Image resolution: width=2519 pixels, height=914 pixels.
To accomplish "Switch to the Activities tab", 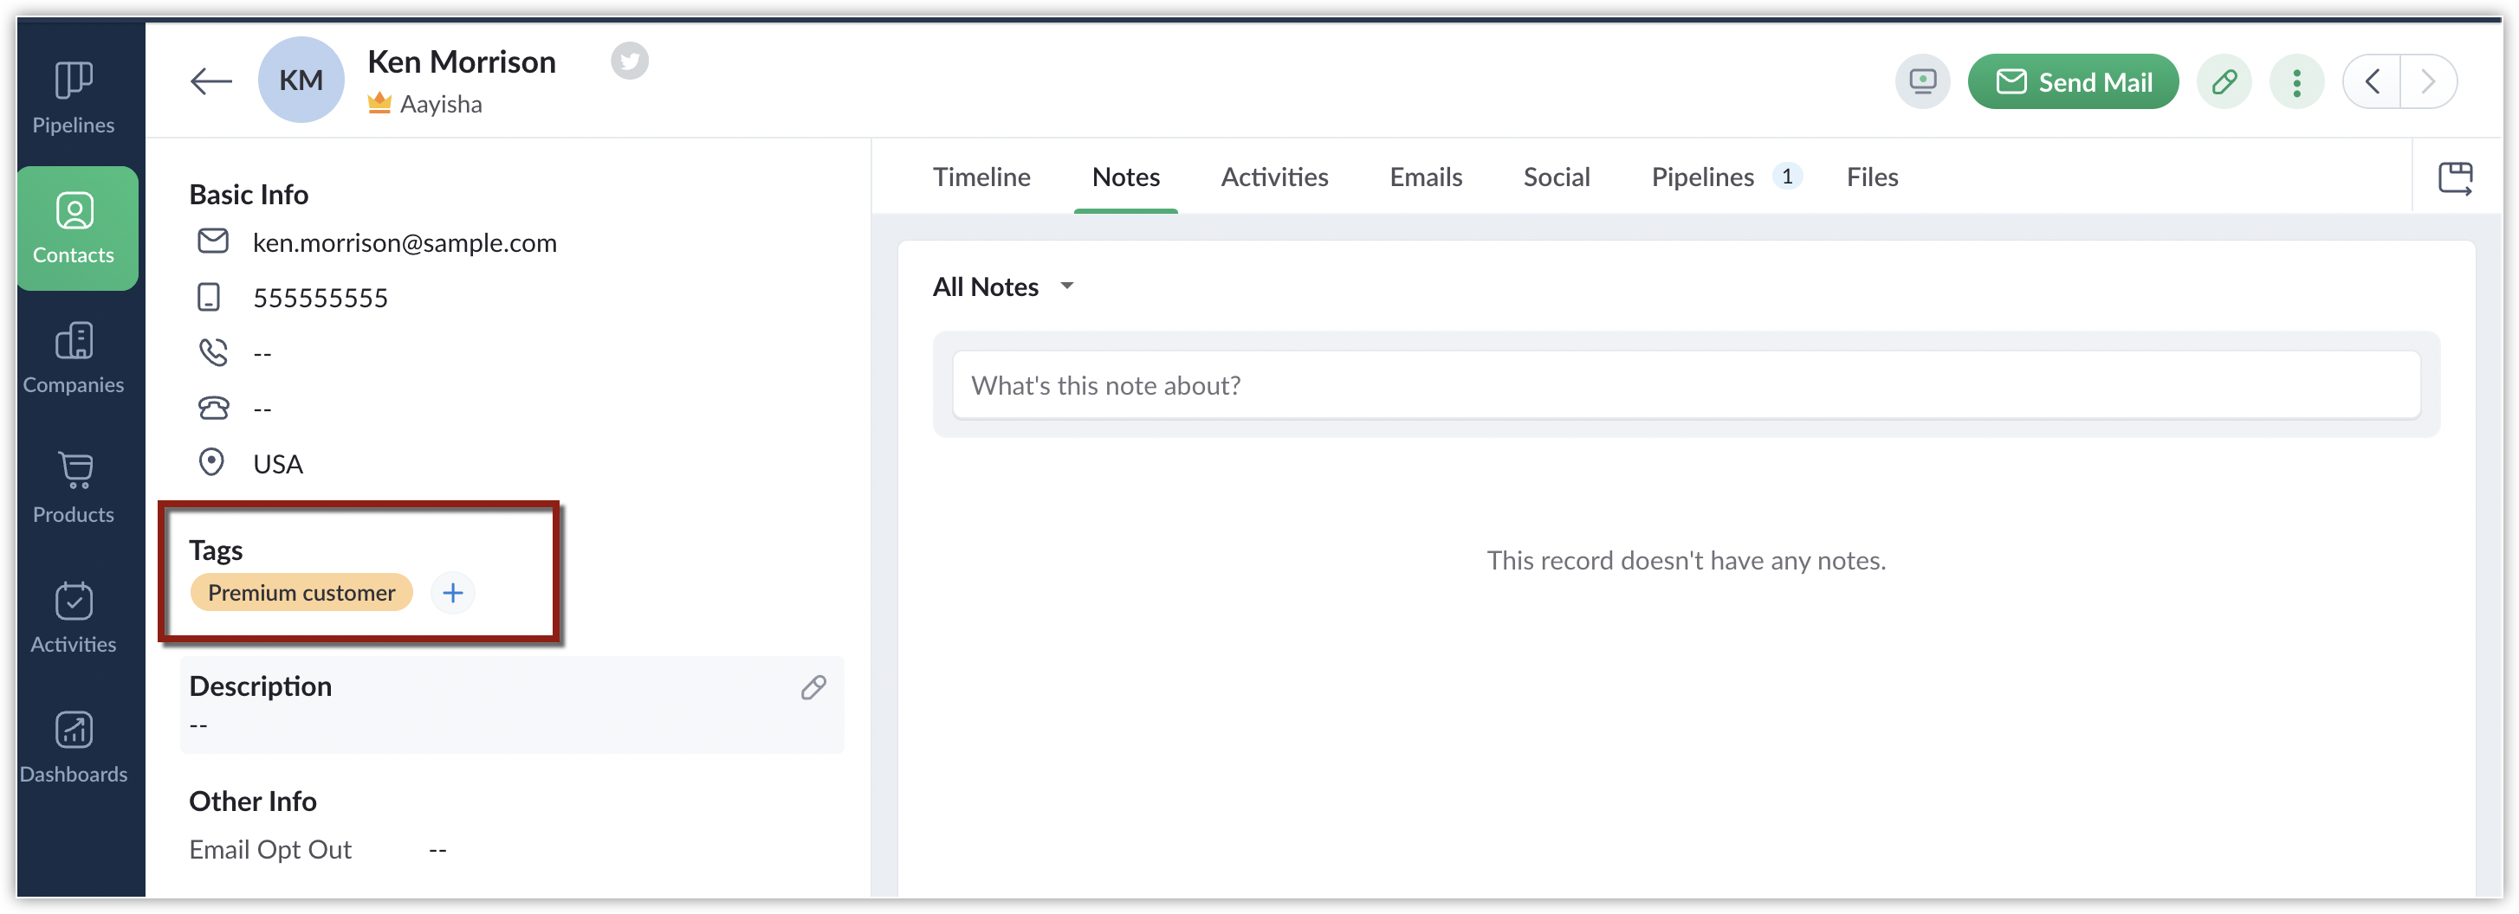I will [1274, 177].
